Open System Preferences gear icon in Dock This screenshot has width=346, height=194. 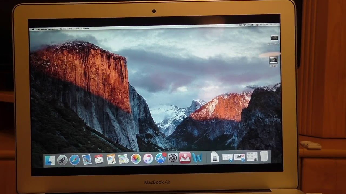(173, 158)
